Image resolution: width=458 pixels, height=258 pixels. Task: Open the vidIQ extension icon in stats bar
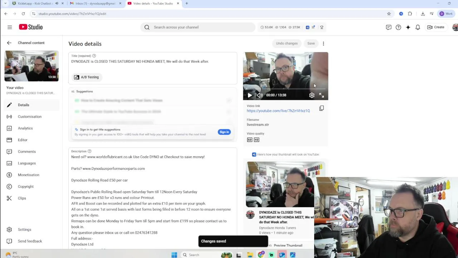click(x=307, y=27)
